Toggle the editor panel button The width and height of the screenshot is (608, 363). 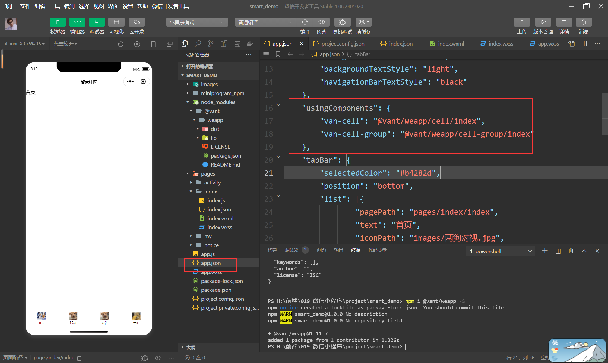click(77, 22)
